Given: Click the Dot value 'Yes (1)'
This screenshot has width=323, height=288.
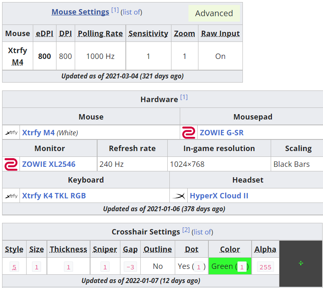Looking at the screenshot, I should coord(191,266).
